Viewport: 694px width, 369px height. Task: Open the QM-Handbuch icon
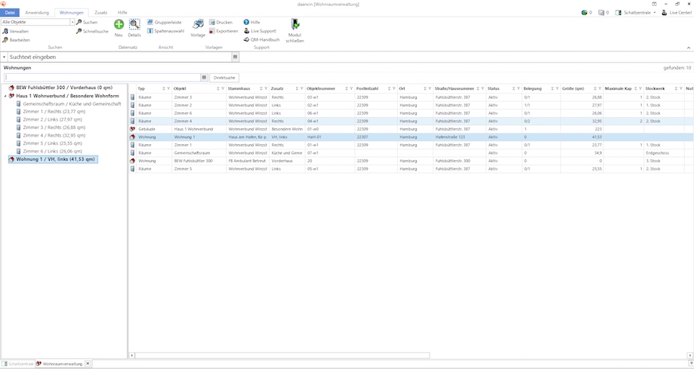246,39
